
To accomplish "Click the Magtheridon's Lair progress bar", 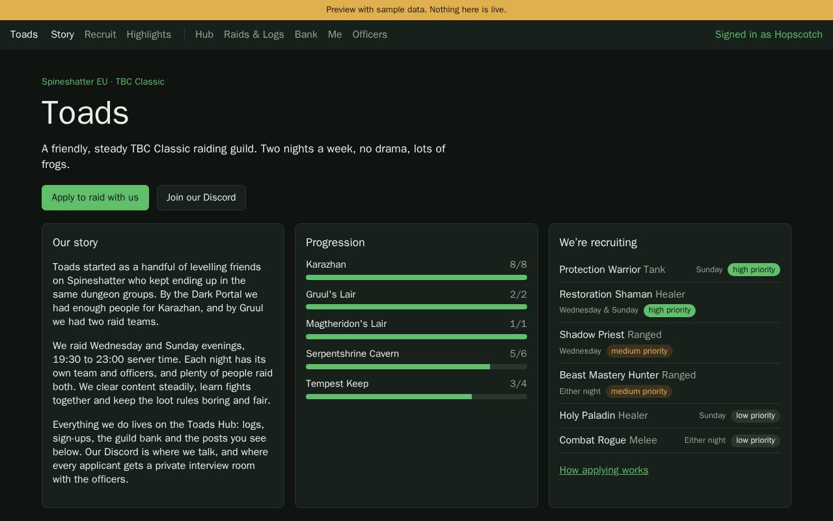I will (x=416, y=337).
